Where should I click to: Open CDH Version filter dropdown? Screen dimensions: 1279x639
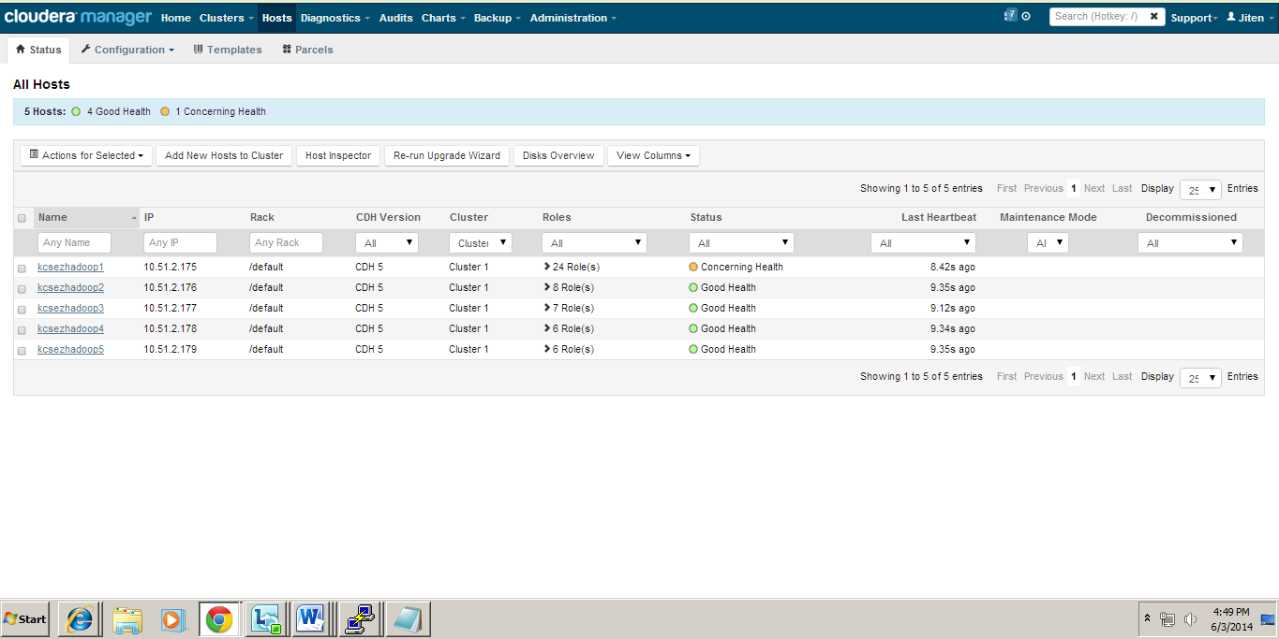point(387,242)
